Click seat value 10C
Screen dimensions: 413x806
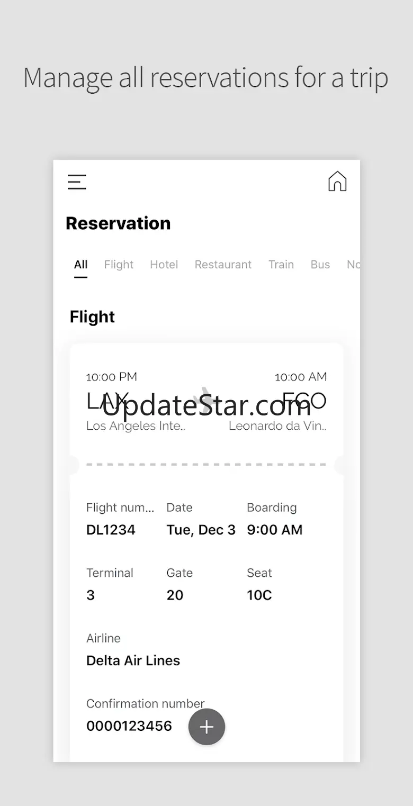[x=259, y=595]
